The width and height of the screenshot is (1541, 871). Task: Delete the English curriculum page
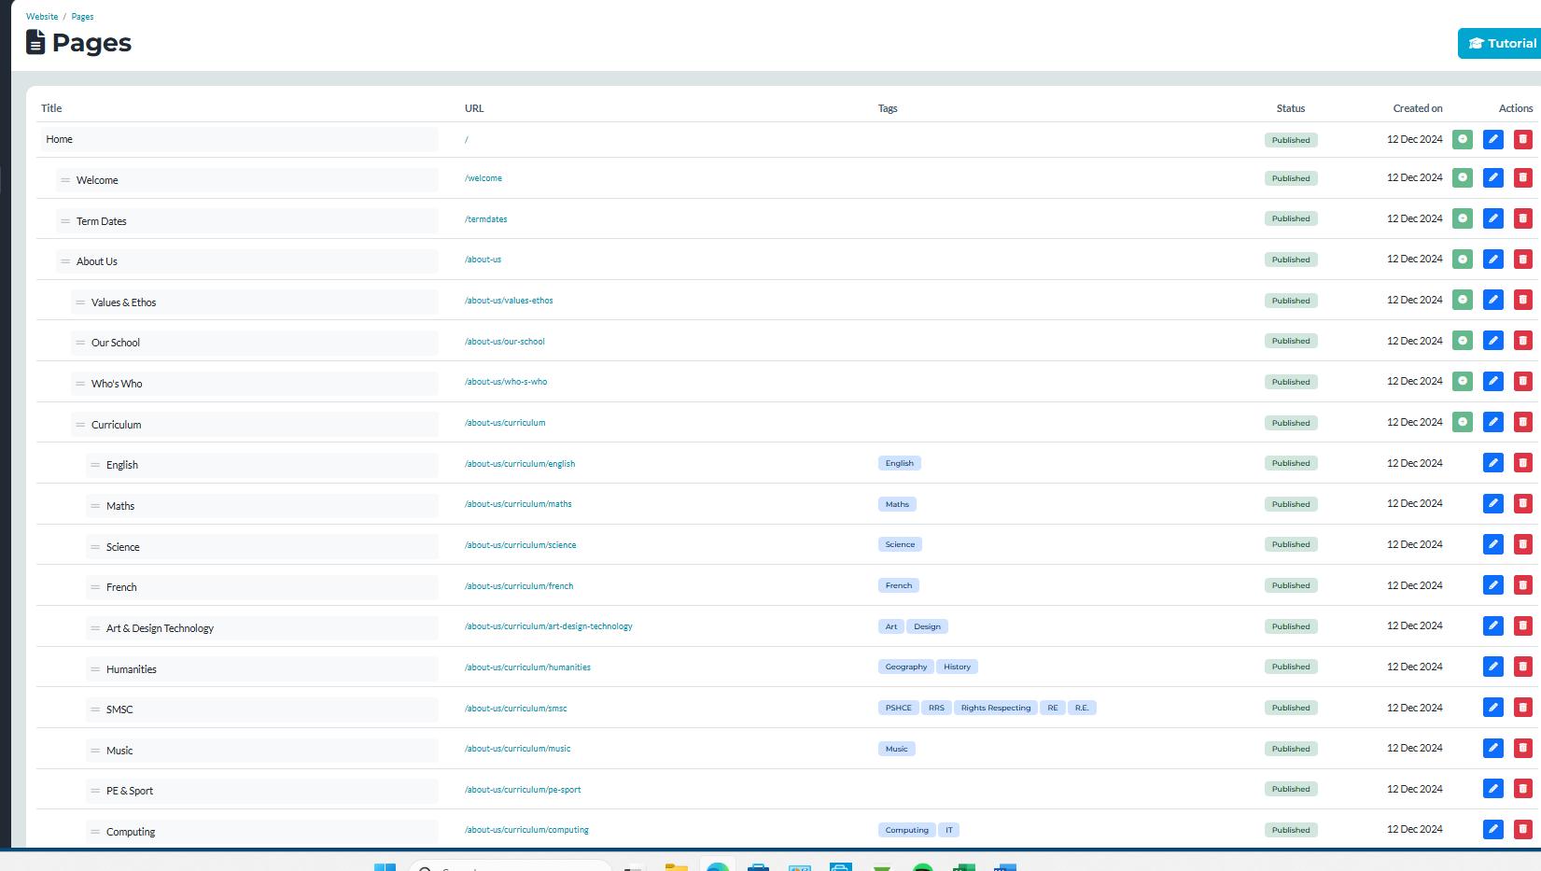(1523, 463)
